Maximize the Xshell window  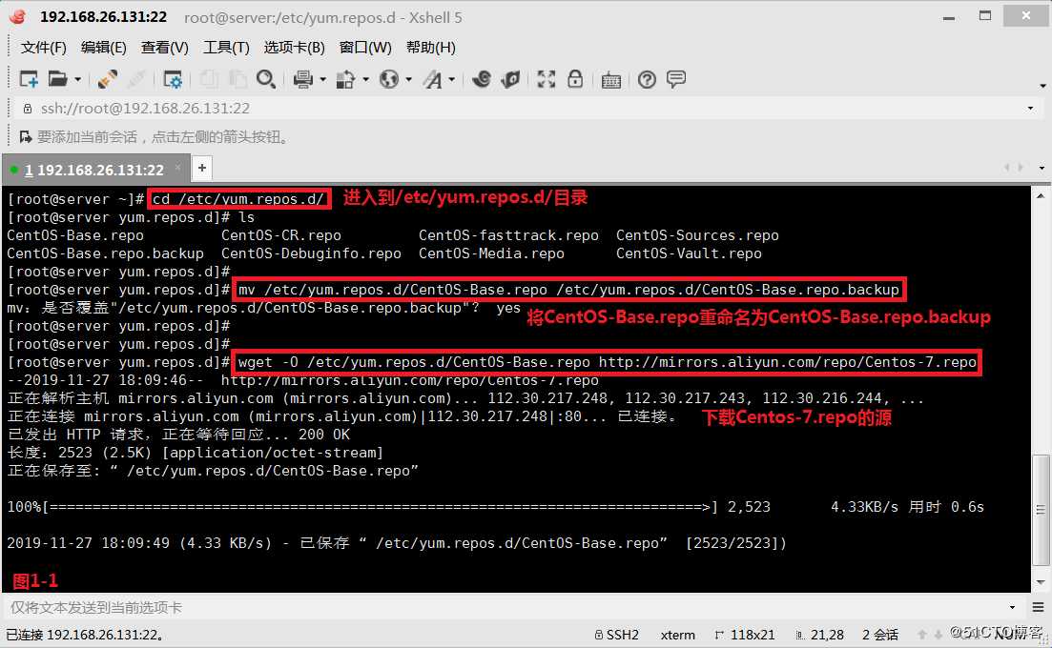pos(985,16)
